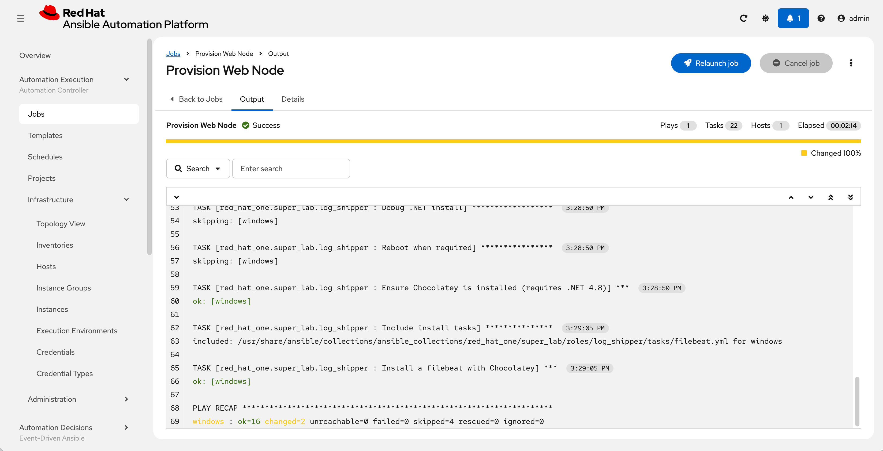The image size is (883, 451).
Task: Open the help question mark icon
Action: (821, 18)
